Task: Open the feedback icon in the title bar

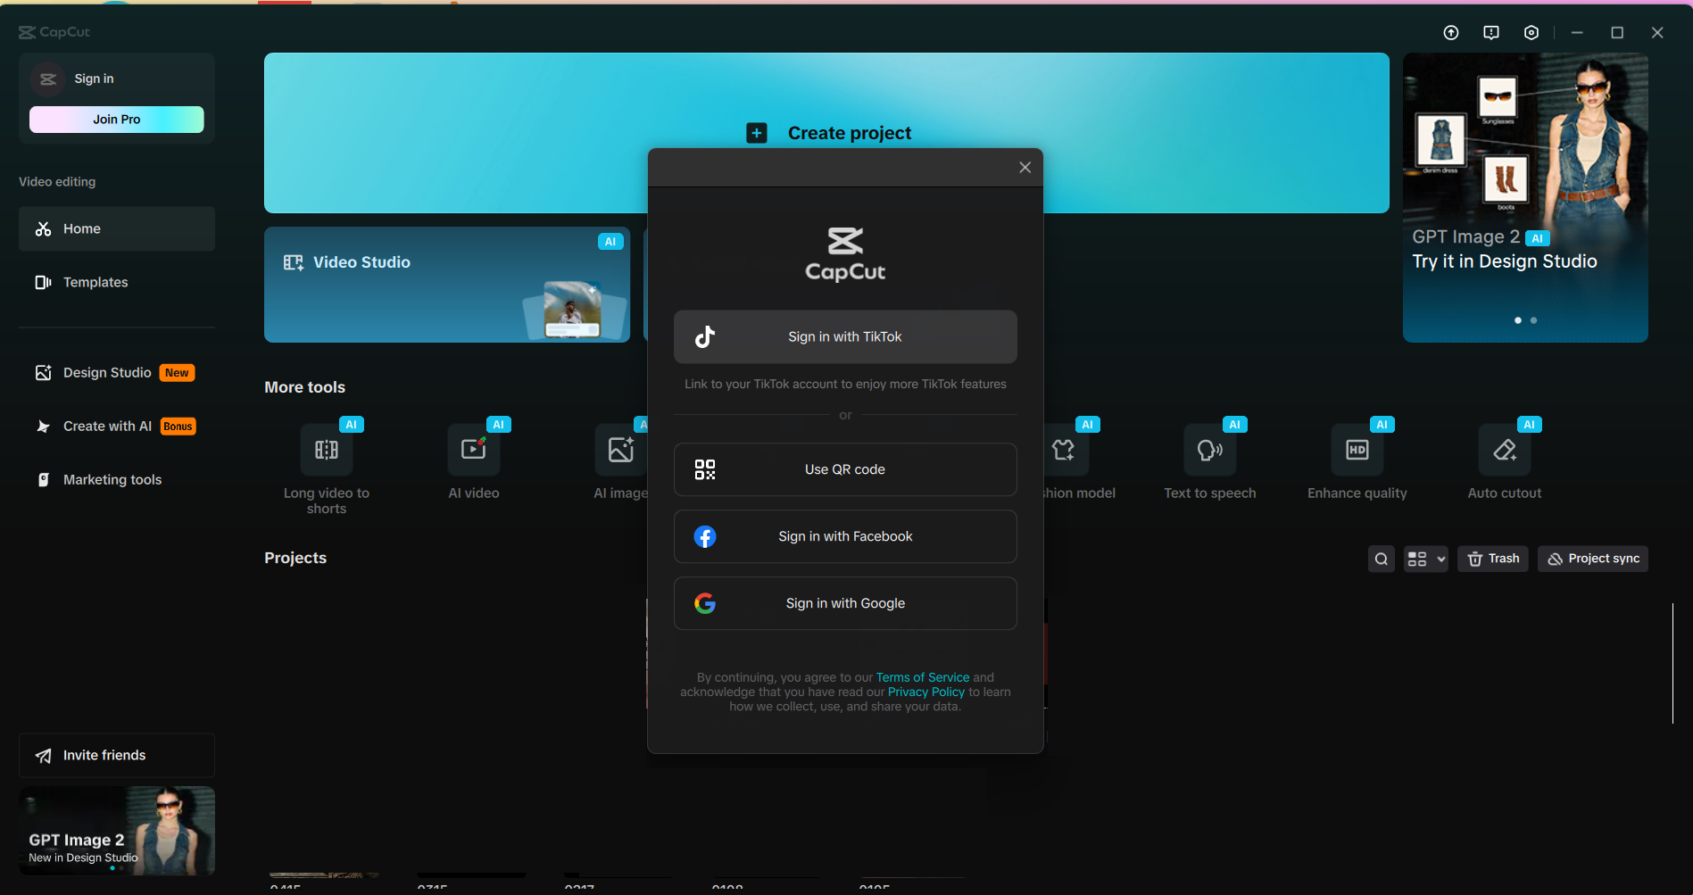Action: point(1491,33)
